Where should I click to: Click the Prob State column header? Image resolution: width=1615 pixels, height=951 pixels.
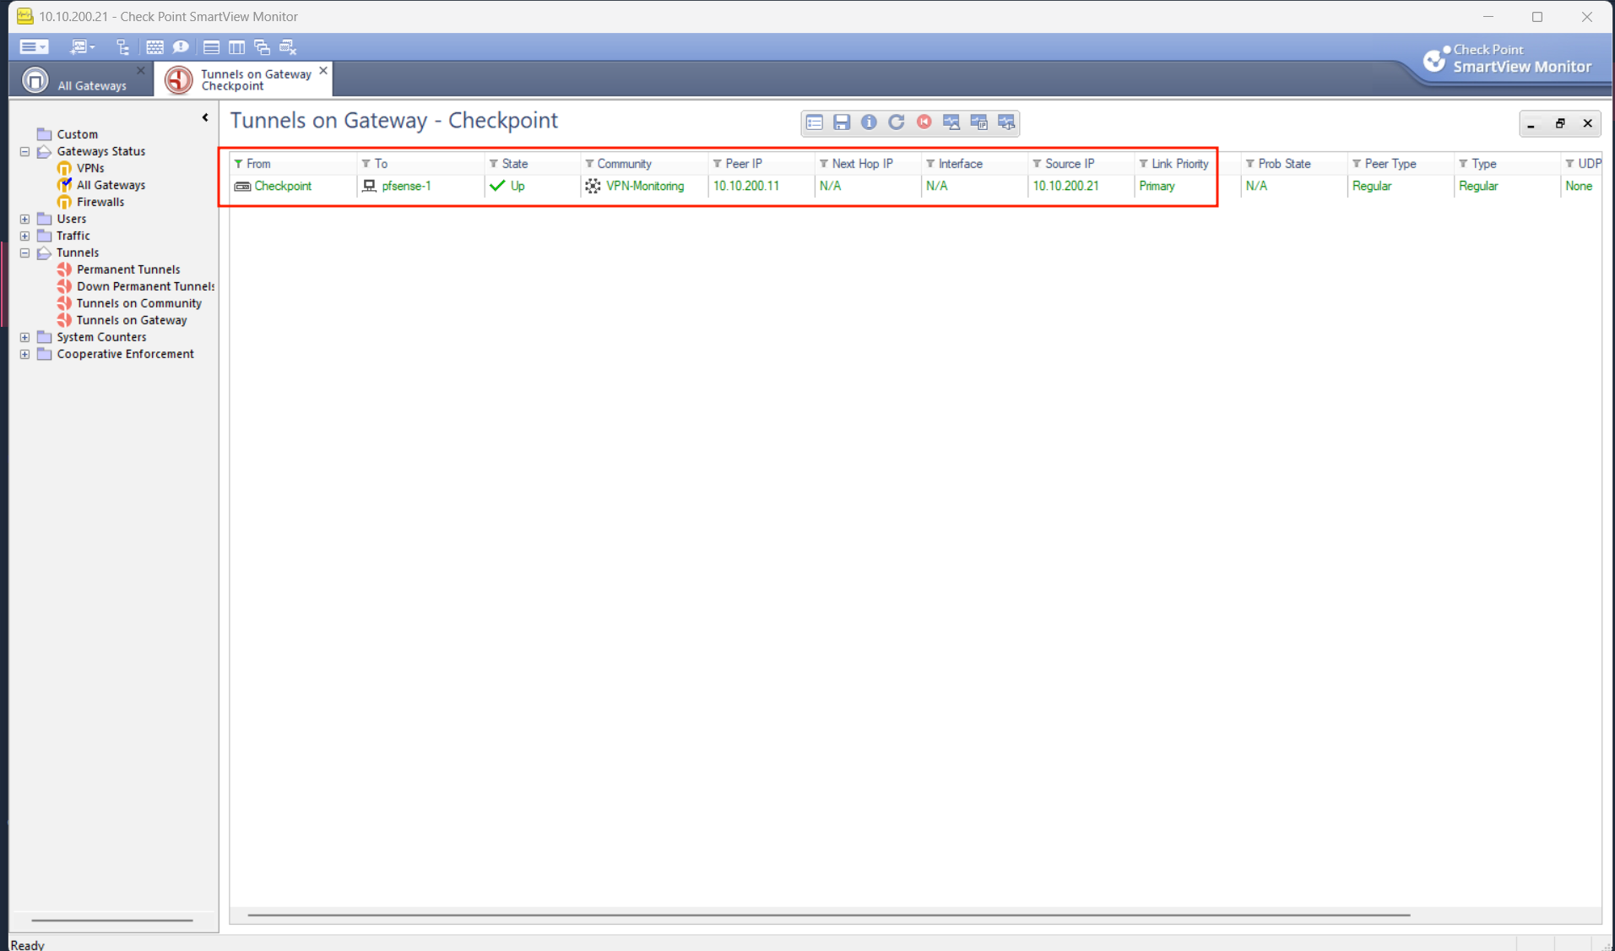click(1293, 164)
